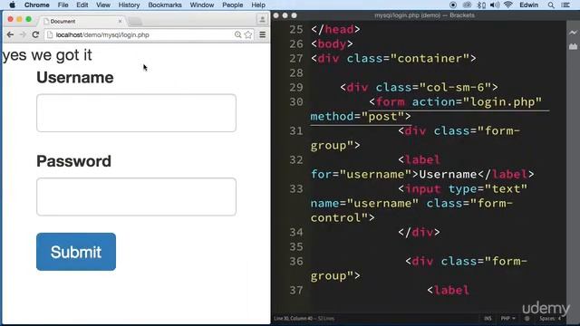
Task: Click the Chrome profile avatar button
Action: [262, 19]
